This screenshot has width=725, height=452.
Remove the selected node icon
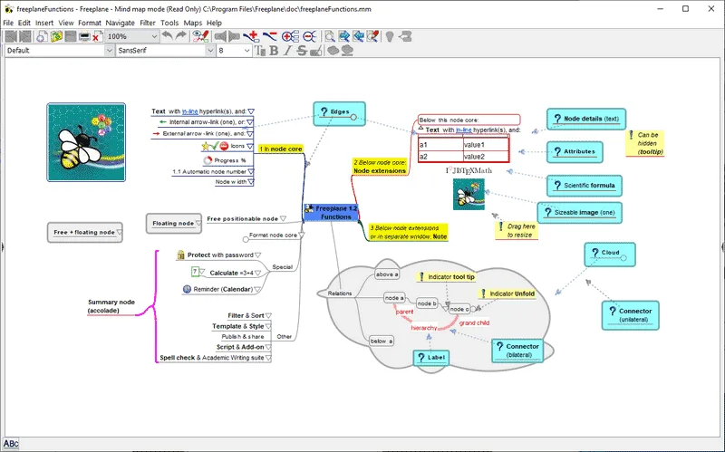click(x=269, y=36)
